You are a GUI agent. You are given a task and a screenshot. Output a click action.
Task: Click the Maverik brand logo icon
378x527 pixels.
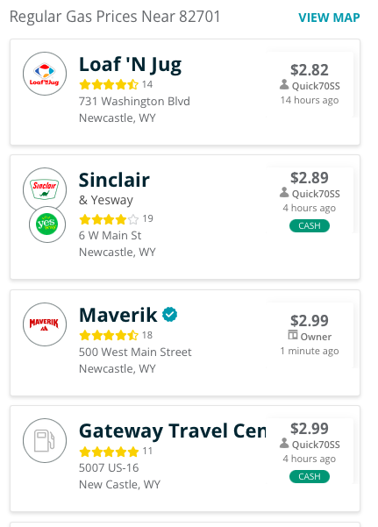pyautogui.click(x=45, y=324)
